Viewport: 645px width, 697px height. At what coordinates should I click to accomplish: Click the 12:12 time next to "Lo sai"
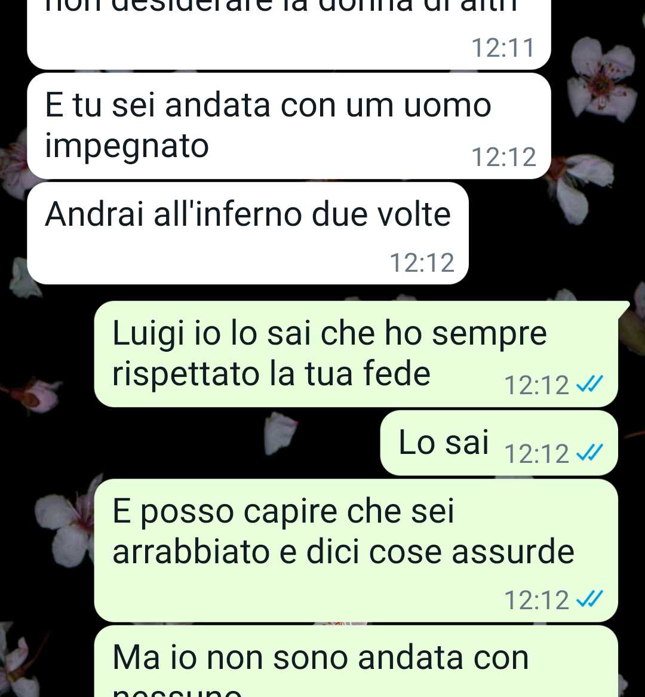pos(536,453)
